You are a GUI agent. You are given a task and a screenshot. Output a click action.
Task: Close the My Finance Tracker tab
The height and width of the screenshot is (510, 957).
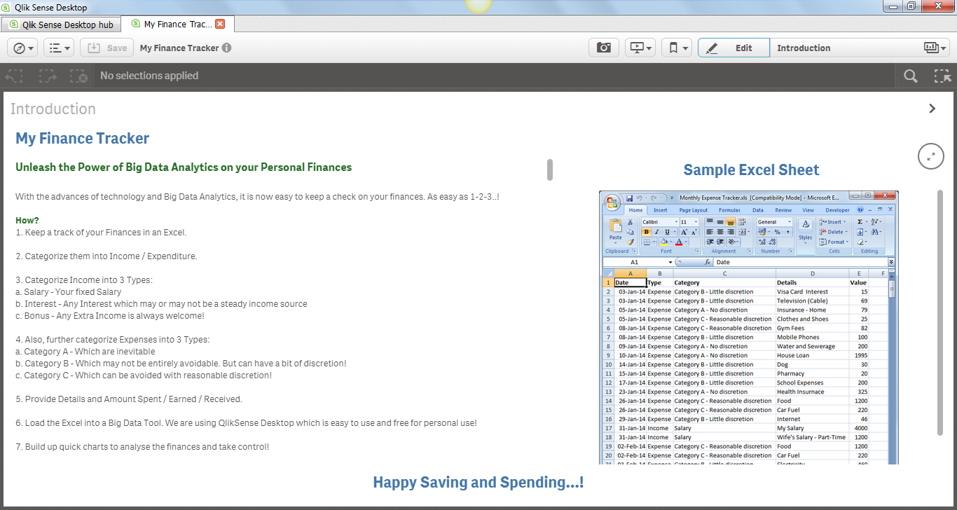(x=220, y=24)
